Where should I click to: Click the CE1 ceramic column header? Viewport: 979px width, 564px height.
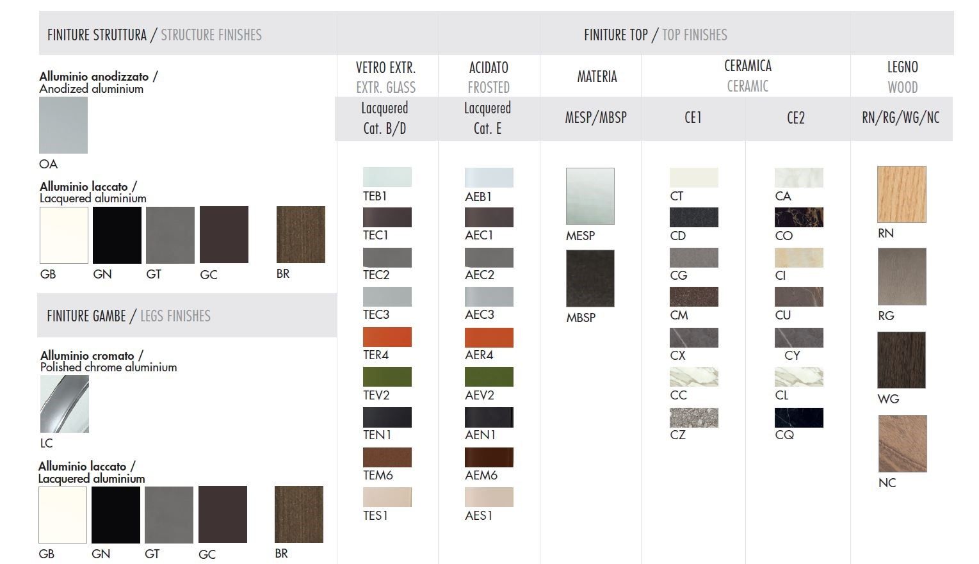click(693, 118)
